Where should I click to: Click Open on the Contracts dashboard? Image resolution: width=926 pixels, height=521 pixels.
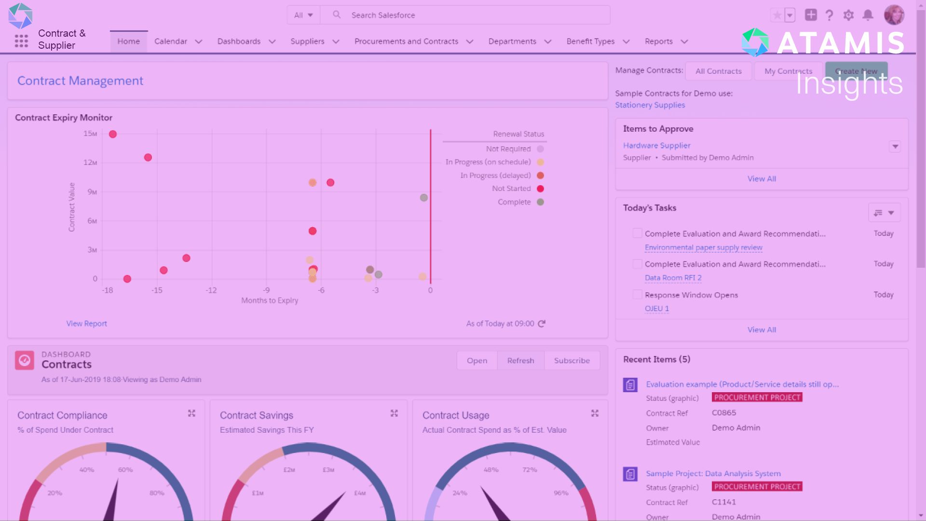(477, 360)
